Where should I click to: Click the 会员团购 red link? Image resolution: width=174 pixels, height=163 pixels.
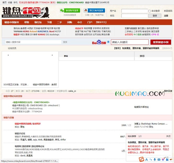[x=129, y=35]
